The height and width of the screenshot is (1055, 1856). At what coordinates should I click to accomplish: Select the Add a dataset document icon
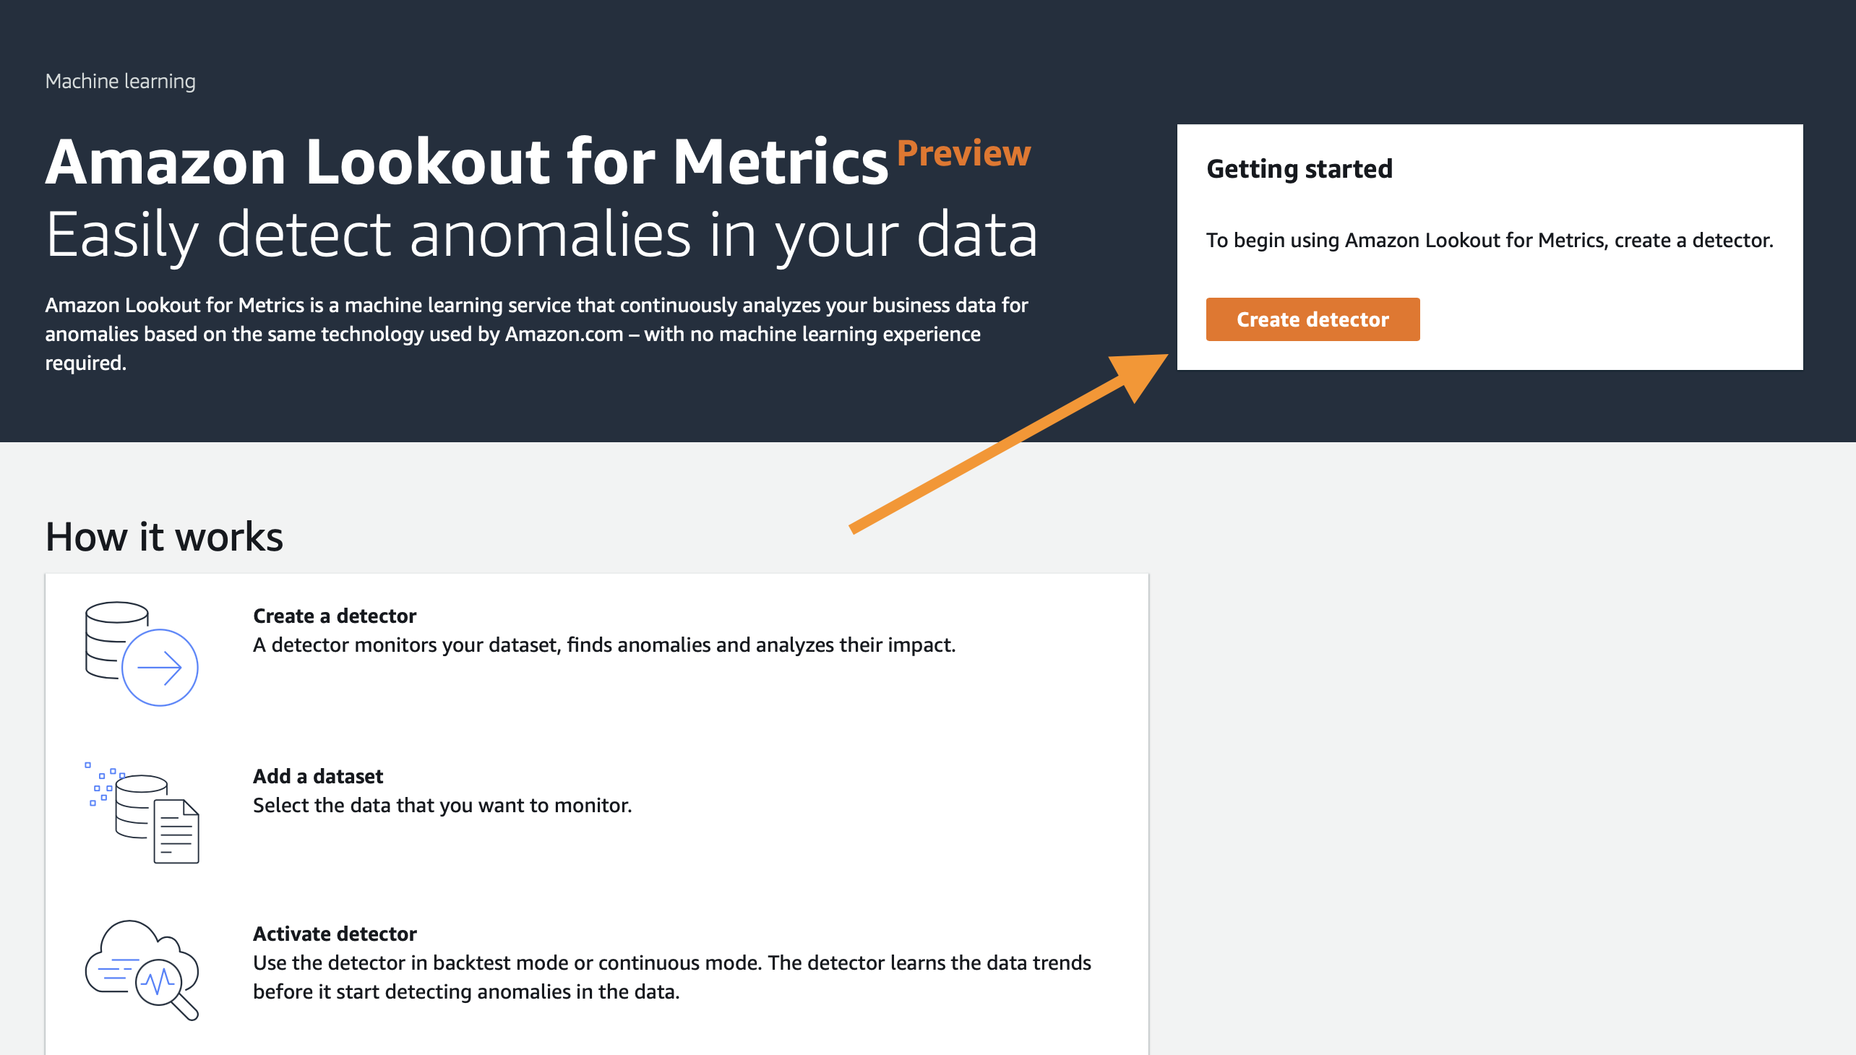[x=142, y=812]
